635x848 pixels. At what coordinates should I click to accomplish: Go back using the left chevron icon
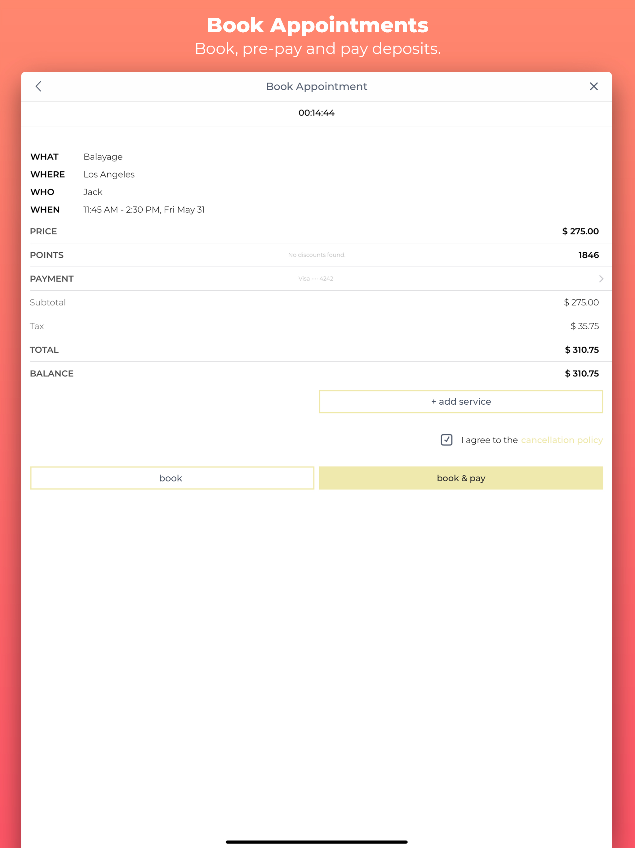38,86
